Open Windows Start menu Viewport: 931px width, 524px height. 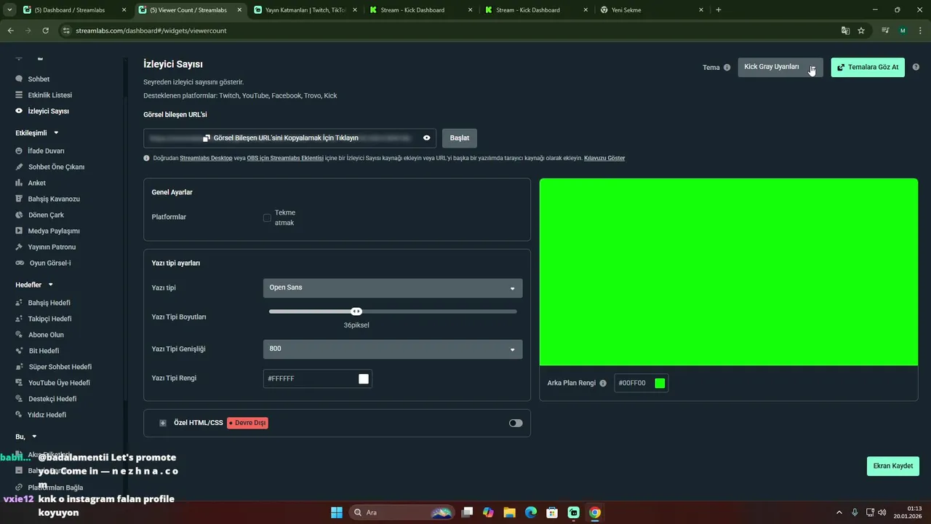tap(337, 512)
